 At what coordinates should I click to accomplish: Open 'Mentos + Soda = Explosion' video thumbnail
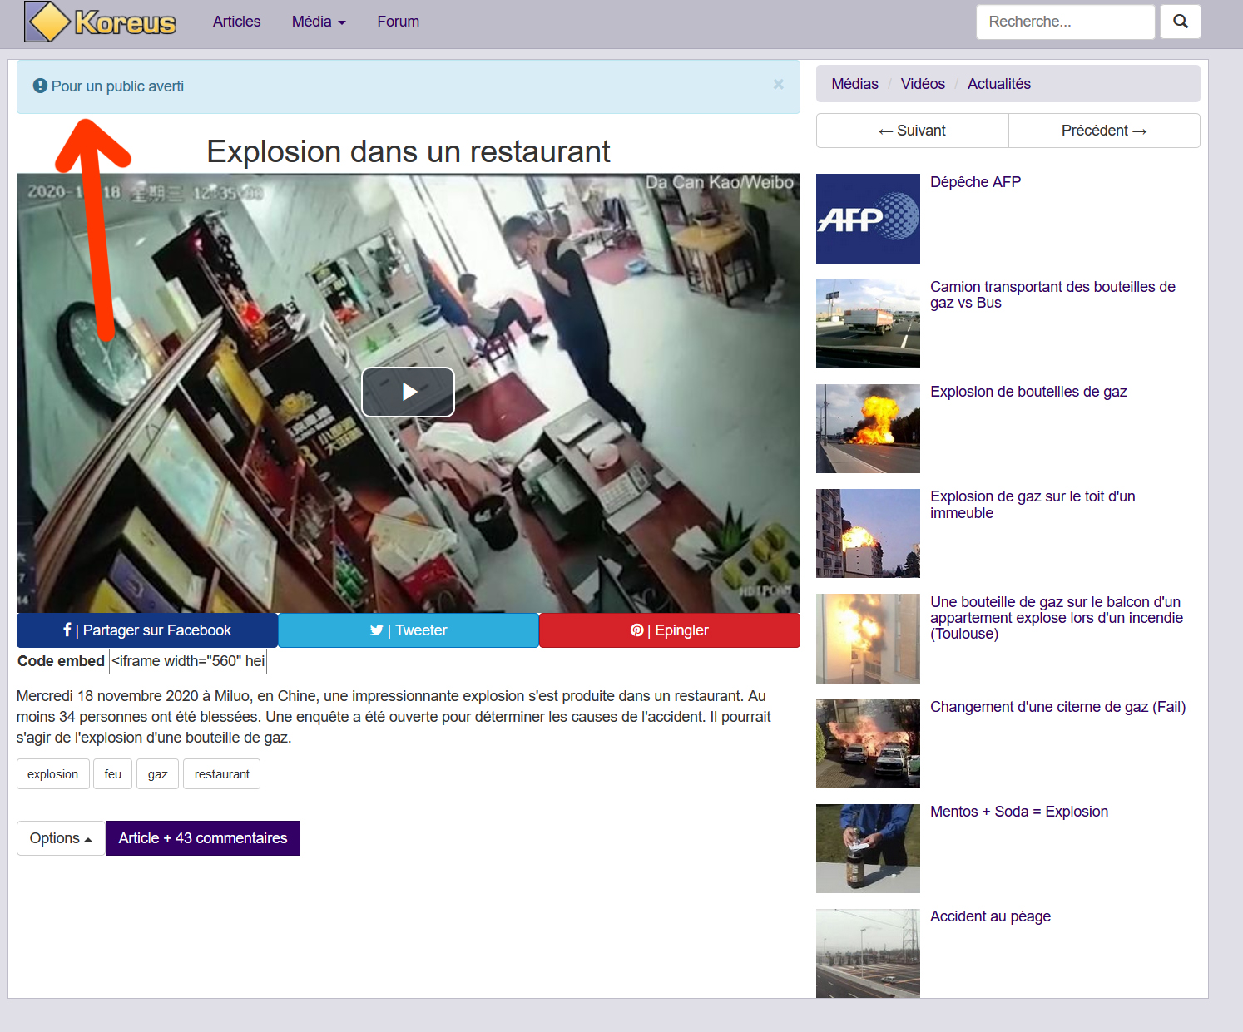click(868, 848)
